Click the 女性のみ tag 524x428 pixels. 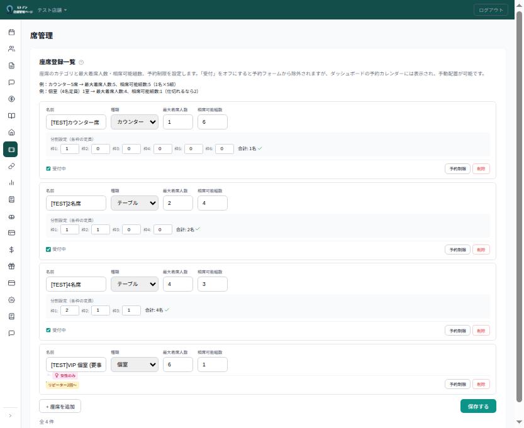point(65,376)
